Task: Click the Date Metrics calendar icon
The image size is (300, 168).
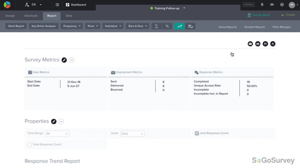Action: pos(30,72)
